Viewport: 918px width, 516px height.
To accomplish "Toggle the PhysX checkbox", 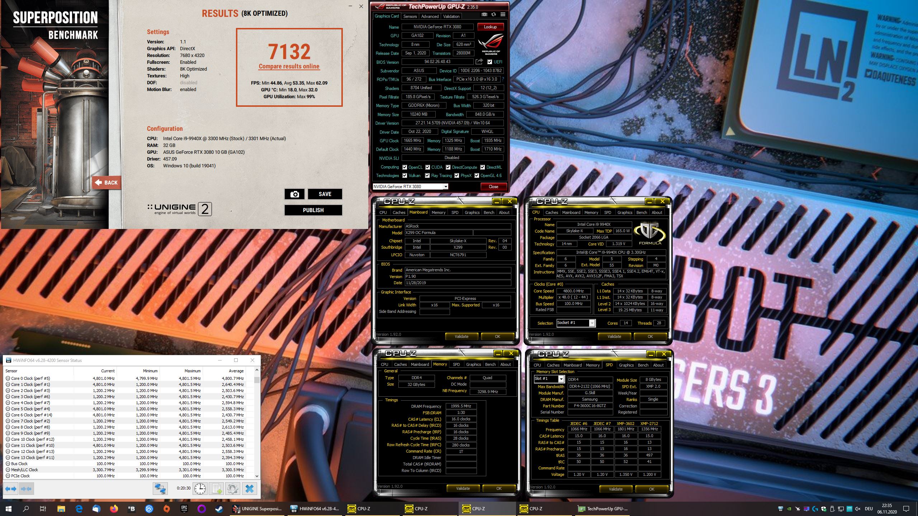I will [456, 175].
